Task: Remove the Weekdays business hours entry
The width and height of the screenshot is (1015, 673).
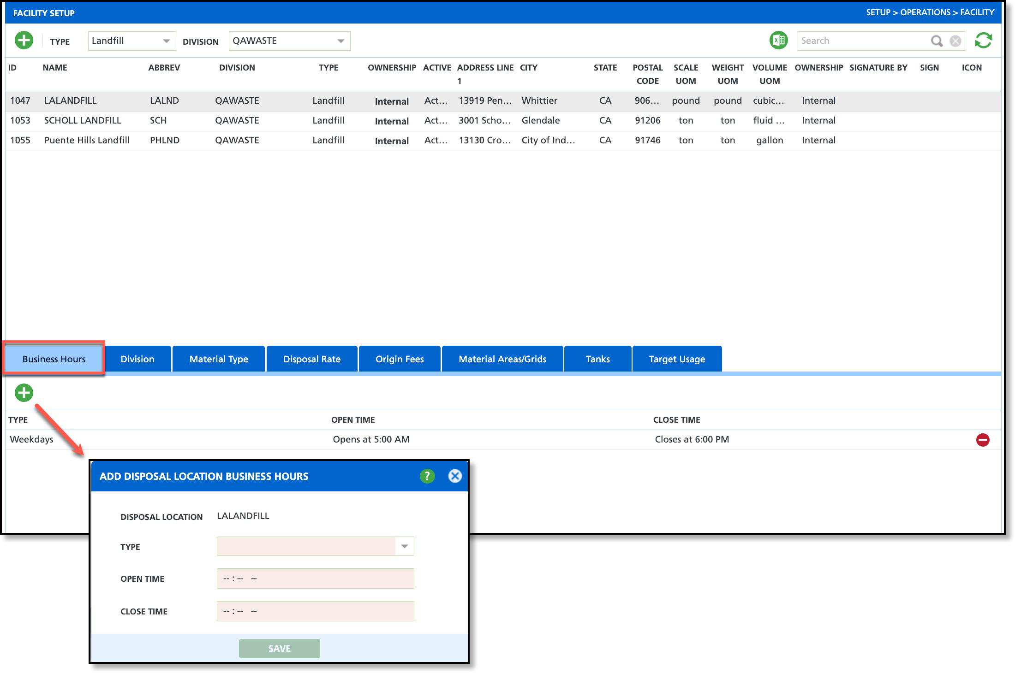Action: tap(982, 440)
